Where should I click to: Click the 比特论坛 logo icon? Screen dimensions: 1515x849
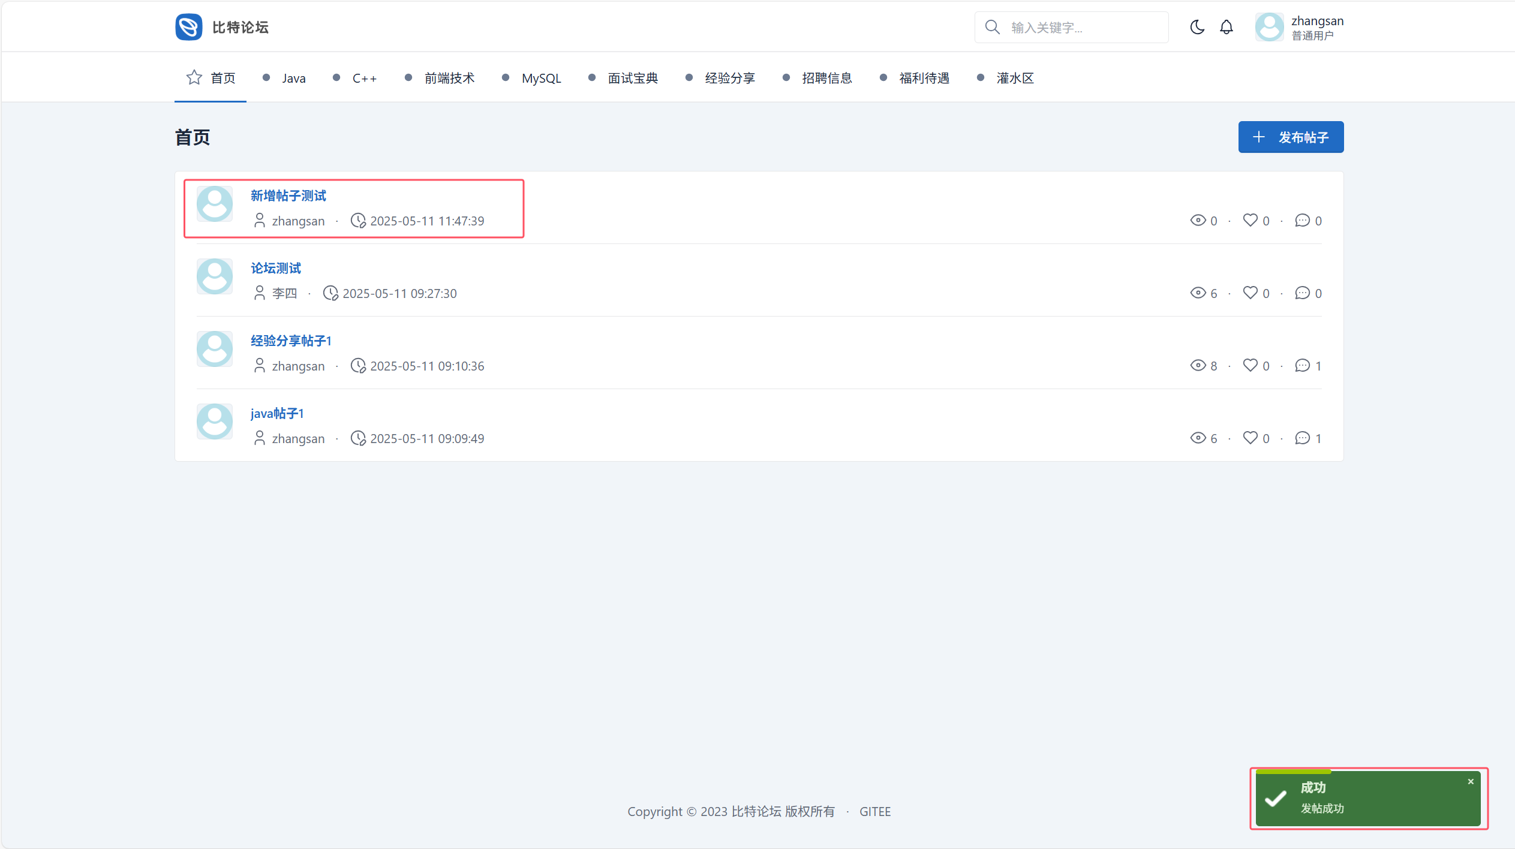click(189, 27)
